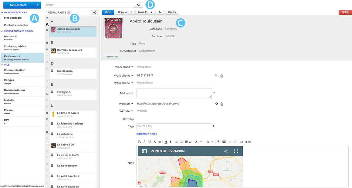Expand the Tags select dropdown arrow
352x188 pixels.
pyautogui.click(x=213, y=126)
